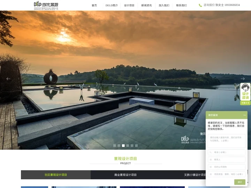Select the fourth carousel dot

[128, 146]
